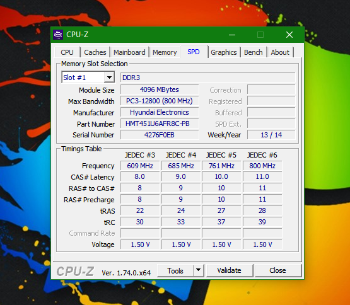Click the Close button at bottom

277,270
